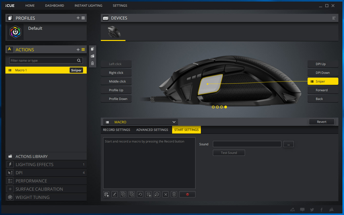Viewport: 344px width, 215px height.
Task: Browse for a sound file with the ... button
Action: [289, 144]
